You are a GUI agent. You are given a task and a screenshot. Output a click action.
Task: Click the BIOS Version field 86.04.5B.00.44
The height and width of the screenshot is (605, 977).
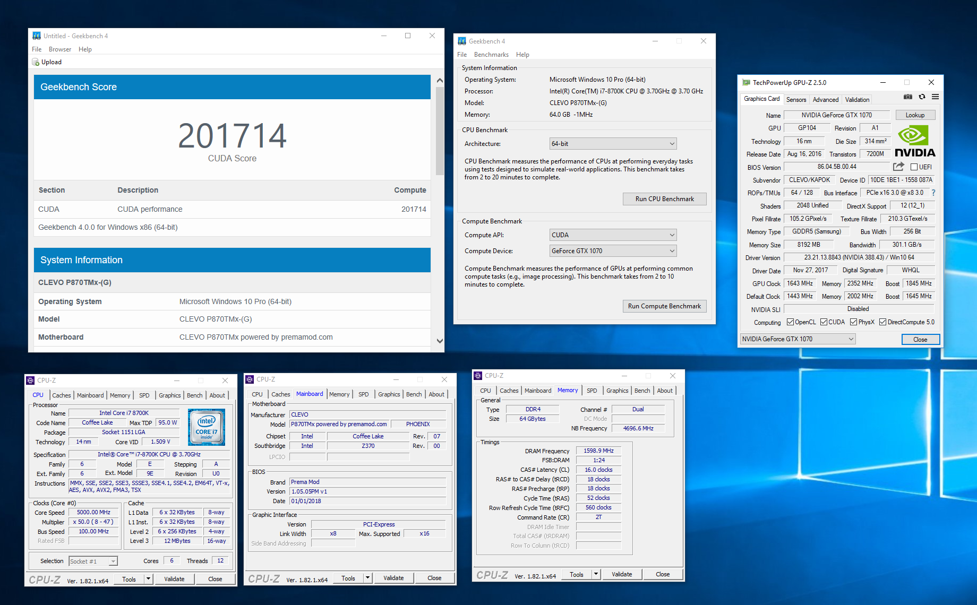836,167
